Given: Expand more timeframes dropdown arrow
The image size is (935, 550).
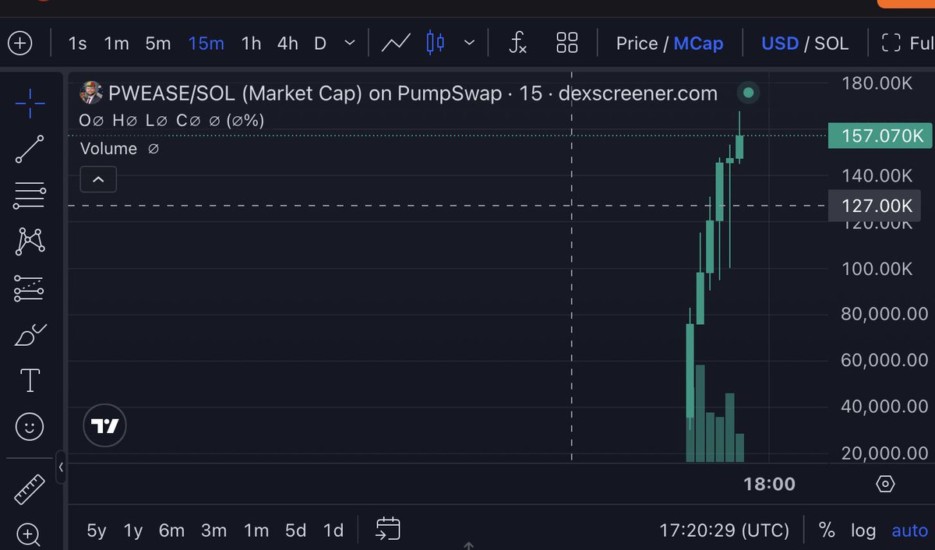Looking at the screenshot, I should (350, 43).
